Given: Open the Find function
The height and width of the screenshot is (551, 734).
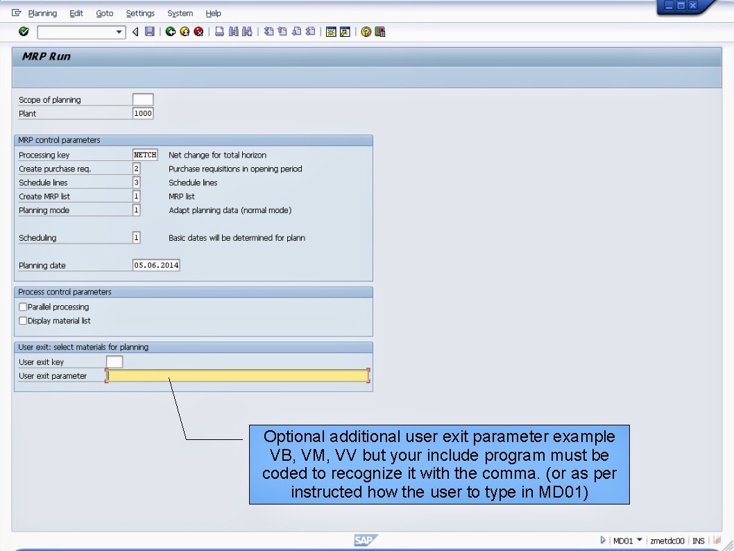Looking at the screenshot, I should [x=234, y=31].
